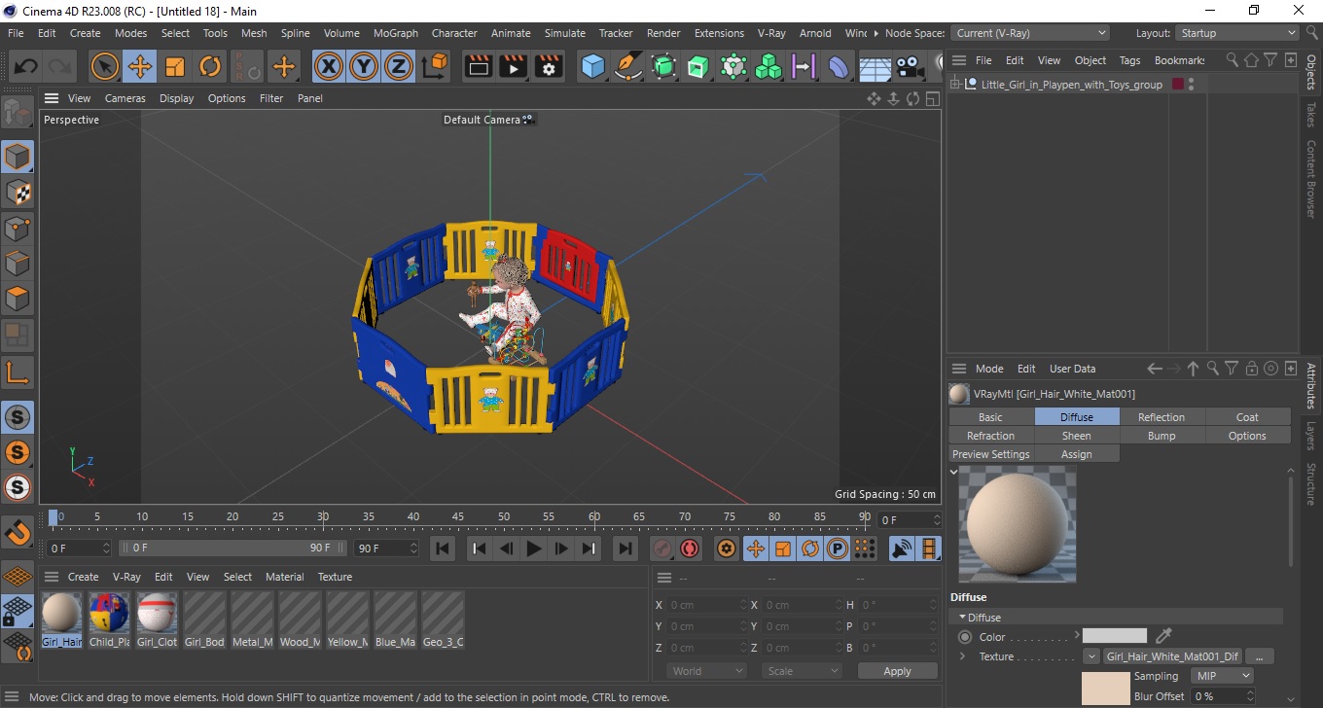Add a Cube primitive object
Viewport: 1323px width, 708px height.
(592, 67)
